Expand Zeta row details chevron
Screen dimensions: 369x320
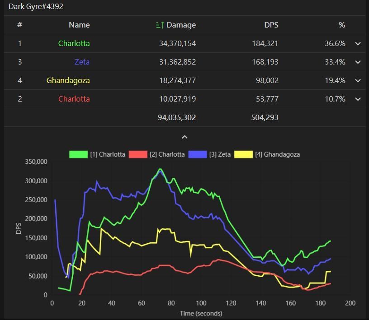358,62
